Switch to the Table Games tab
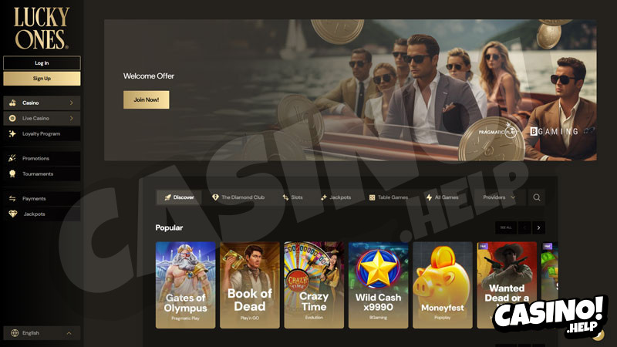Screen dimensions: 617x347 click(389, 197)
